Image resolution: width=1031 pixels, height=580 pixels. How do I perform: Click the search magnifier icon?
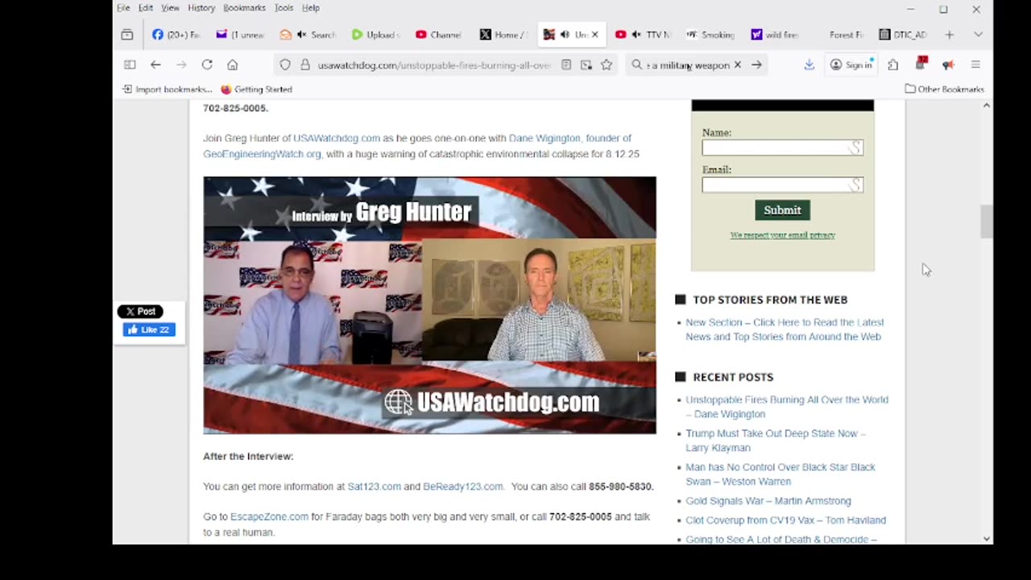click(x=637, y=65)
